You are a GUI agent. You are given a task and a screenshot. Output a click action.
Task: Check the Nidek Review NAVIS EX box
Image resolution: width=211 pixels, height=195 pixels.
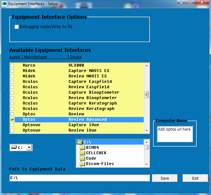click(12, 76)
